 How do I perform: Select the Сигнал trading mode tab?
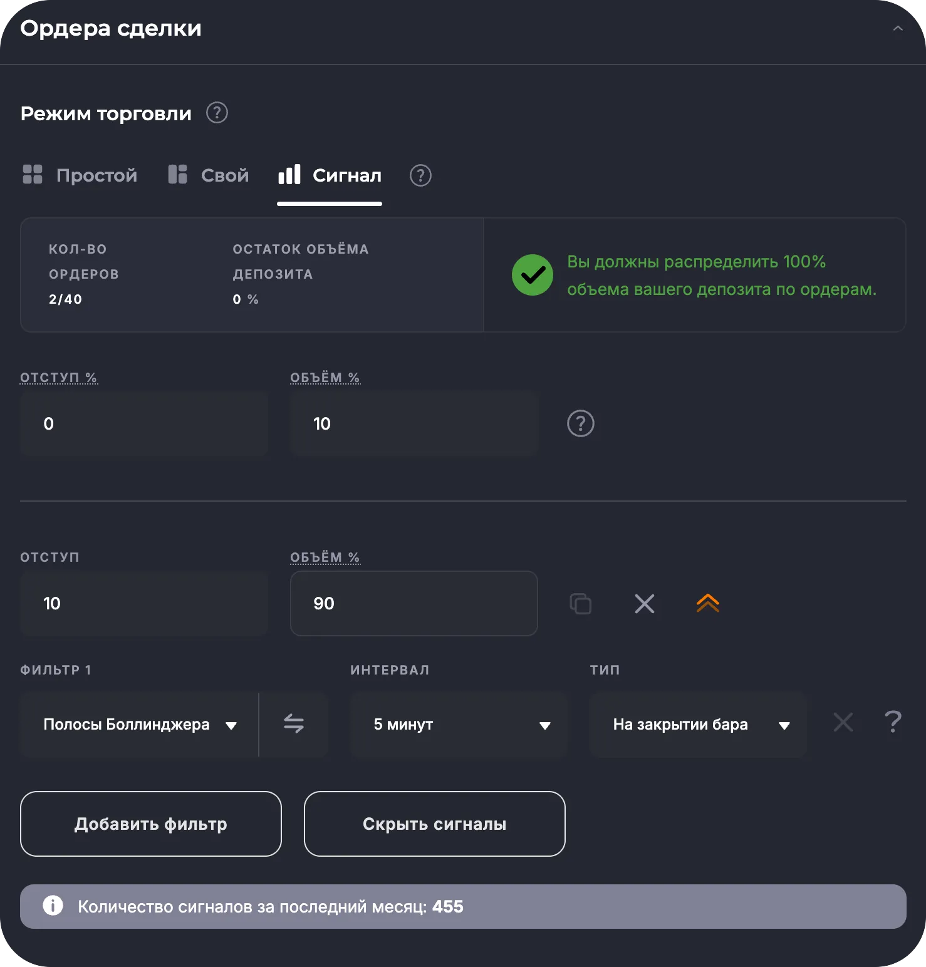(330, 175)
